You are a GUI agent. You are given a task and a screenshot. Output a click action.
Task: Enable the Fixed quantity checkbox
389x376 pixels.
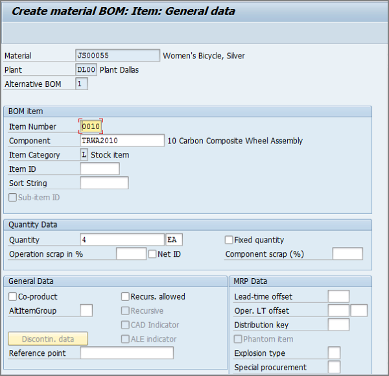pyautogui.click(x=229, y=240)
